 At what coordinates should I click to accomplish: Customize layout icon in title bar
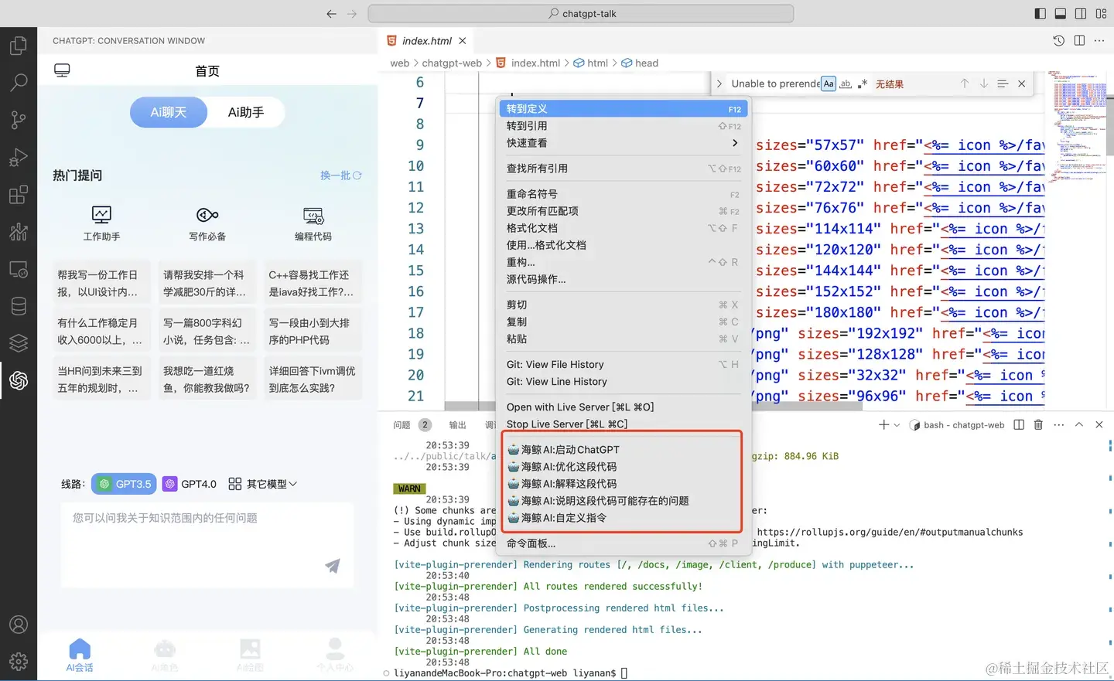[x=1101, y=13]
